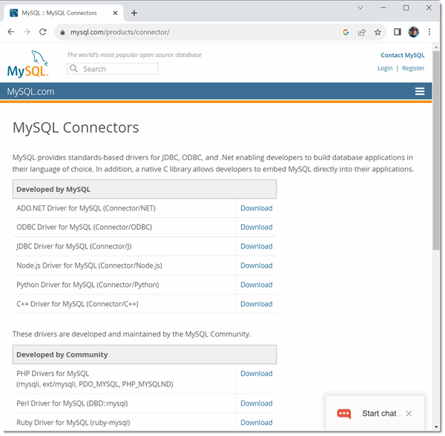Expand the MySQL.com hamburger menu
This screenshot has height=436, width=445.
(420, 91)
